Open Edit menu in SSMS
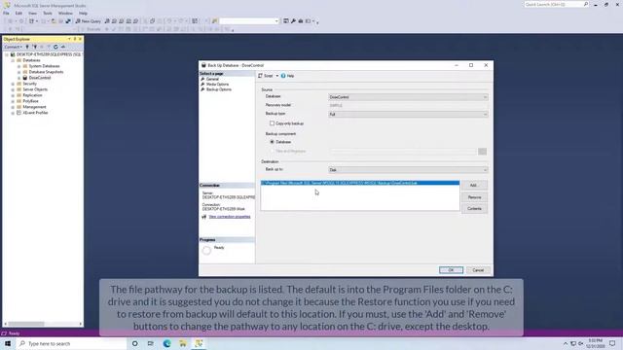This screenshot has height=350, width=623. (x=18, y=13)
